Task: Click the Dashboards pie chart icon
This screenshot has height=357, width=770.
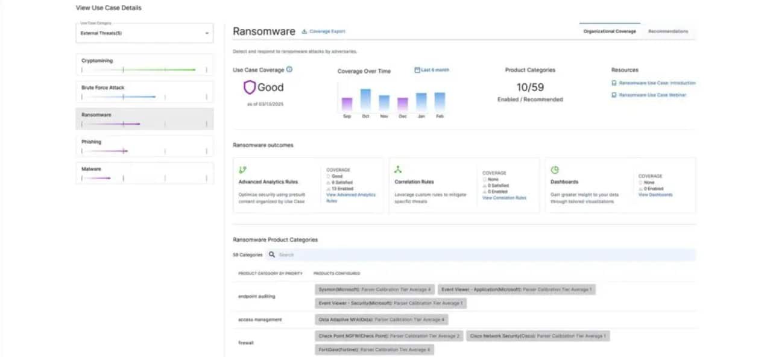Action: point(555,170)
